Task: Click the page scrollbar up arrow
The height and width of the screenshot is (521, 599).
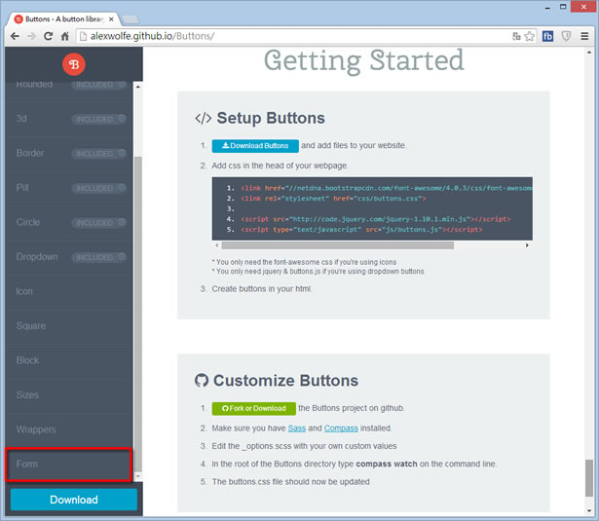Action: pyautogui.click(x=589, y=53)
